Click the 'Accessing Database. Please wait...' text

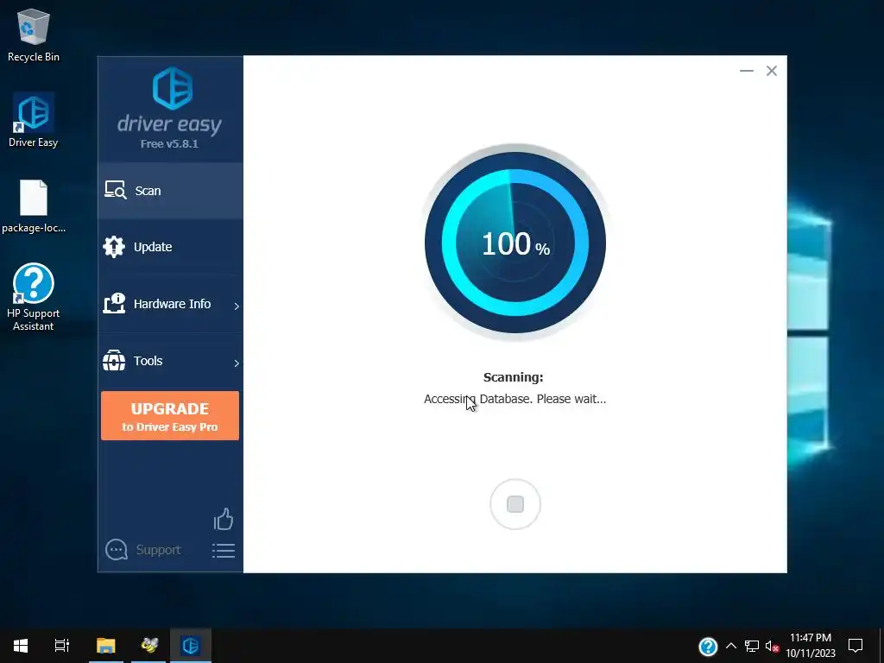click(515, 399)
